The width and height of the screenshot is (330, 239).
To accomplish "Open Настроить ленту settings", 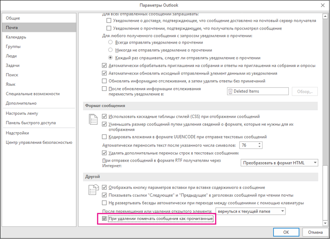I will tap(39, 113).
